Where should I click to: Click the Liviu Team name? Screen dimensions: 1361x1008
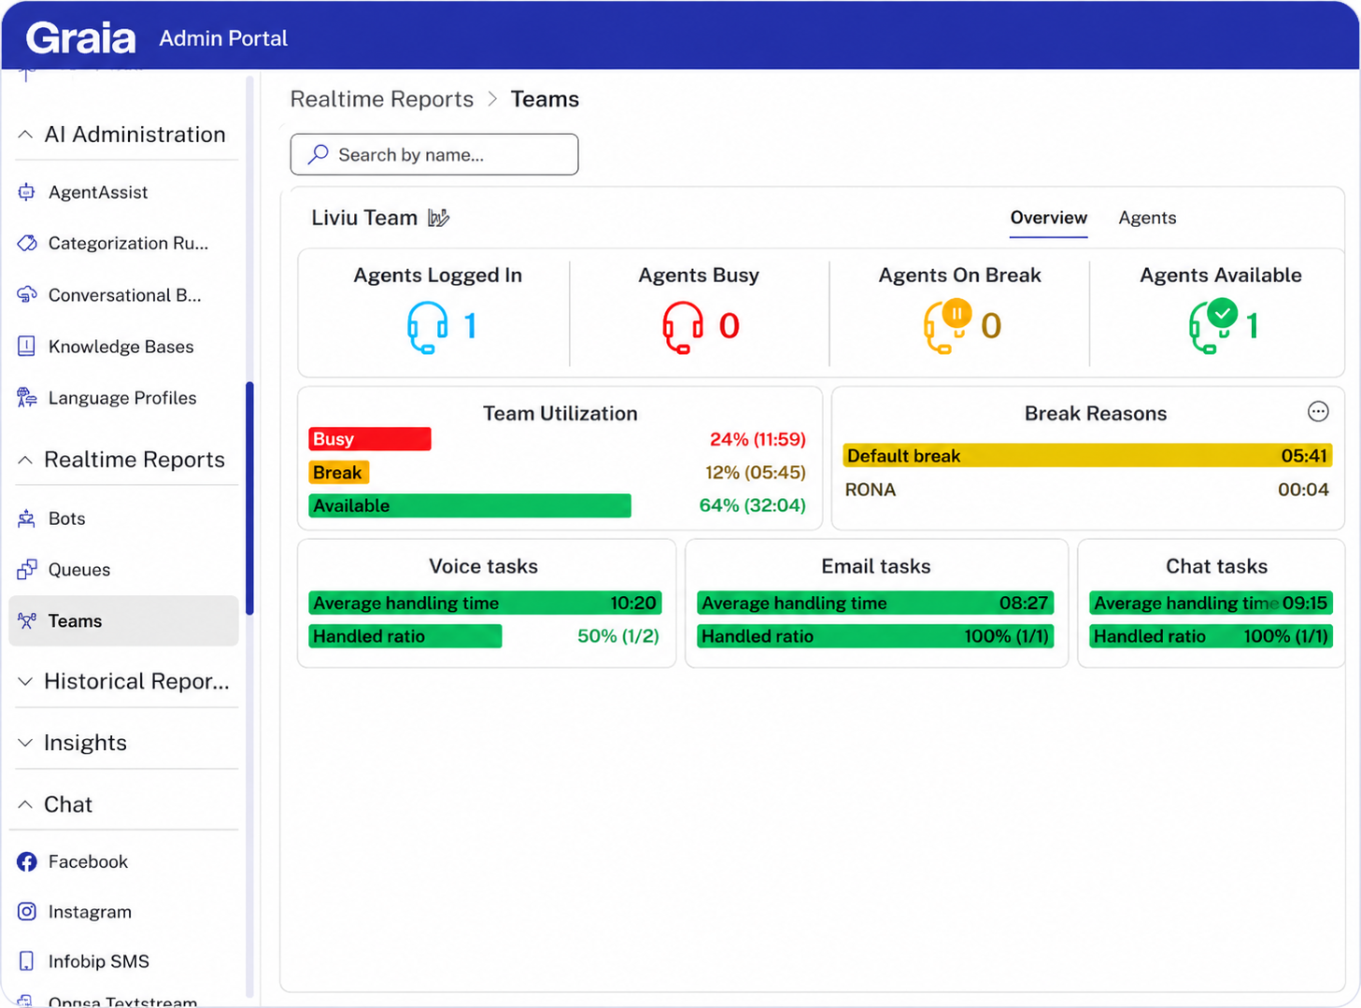tap(364, 218)
